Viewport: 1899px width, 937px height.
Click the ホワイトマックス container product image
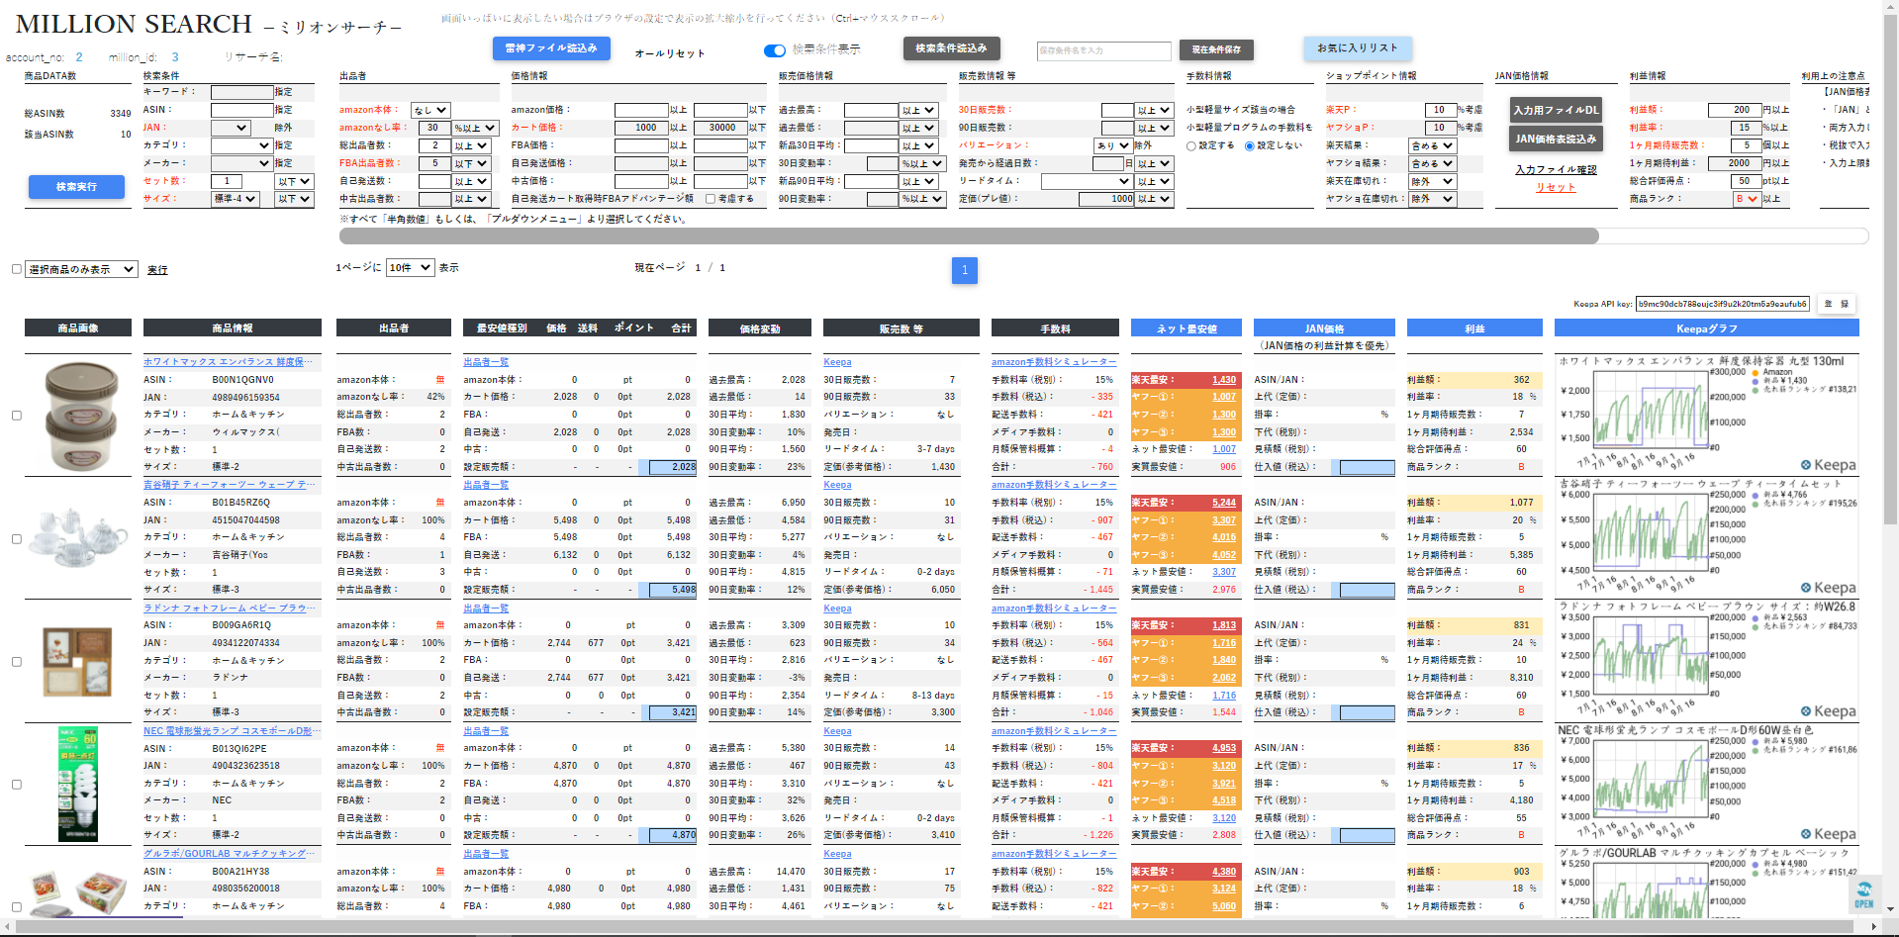pyautogui.click(x=82, y=416)
